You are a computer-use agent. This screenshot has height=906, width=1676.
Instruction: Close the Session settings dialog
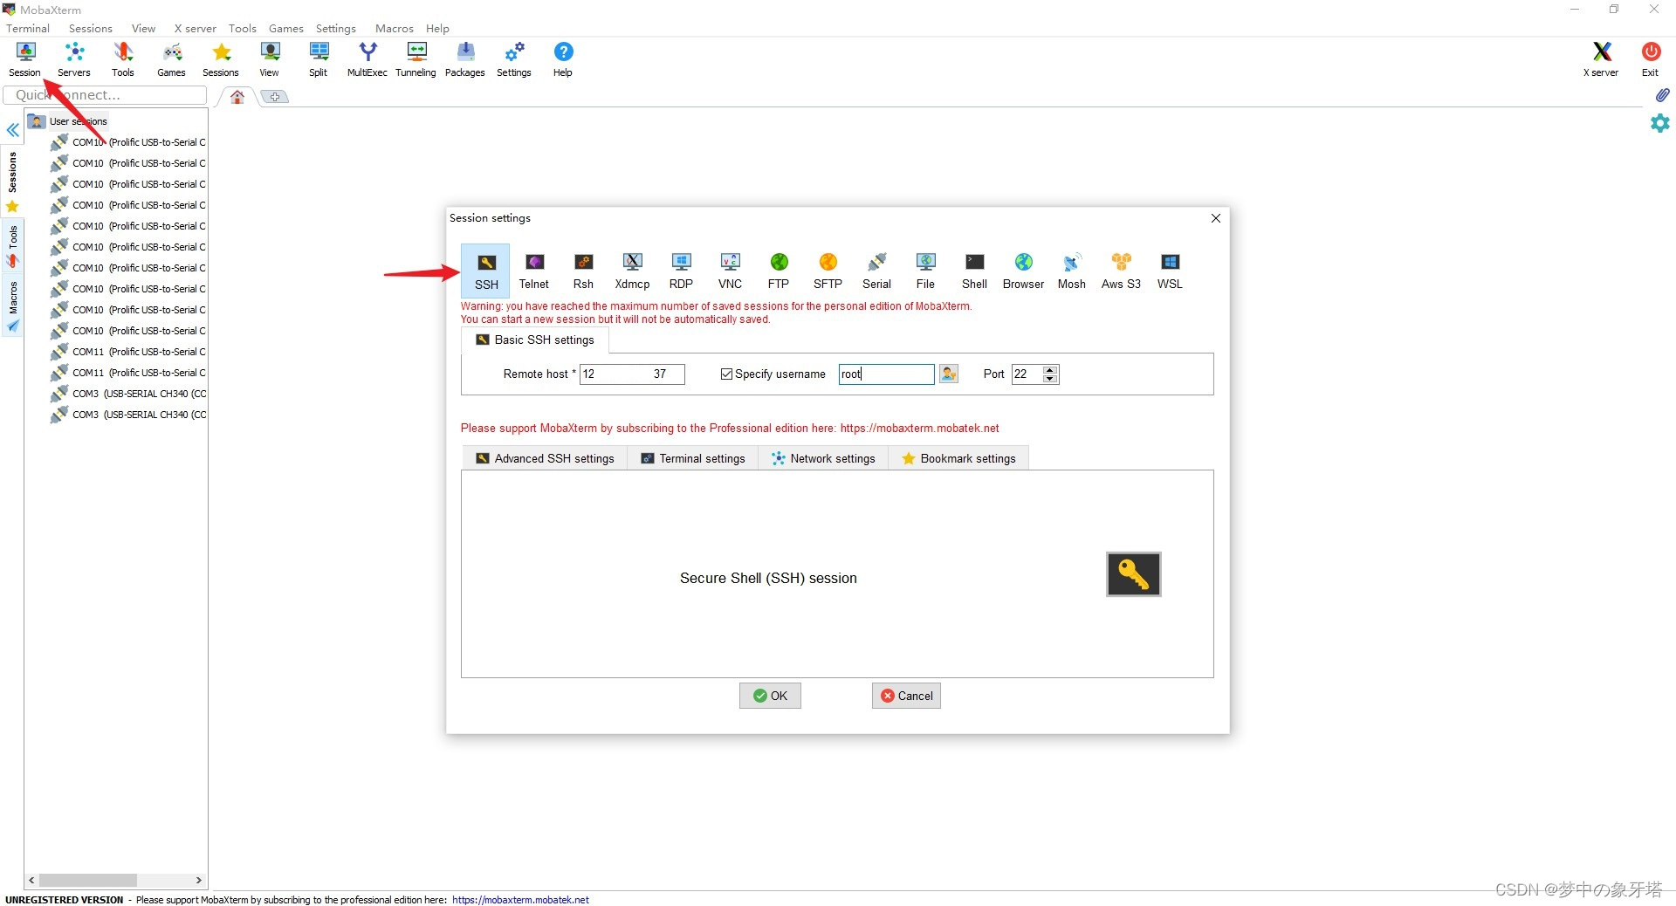pyautogui.click(x=1215, y=218)
